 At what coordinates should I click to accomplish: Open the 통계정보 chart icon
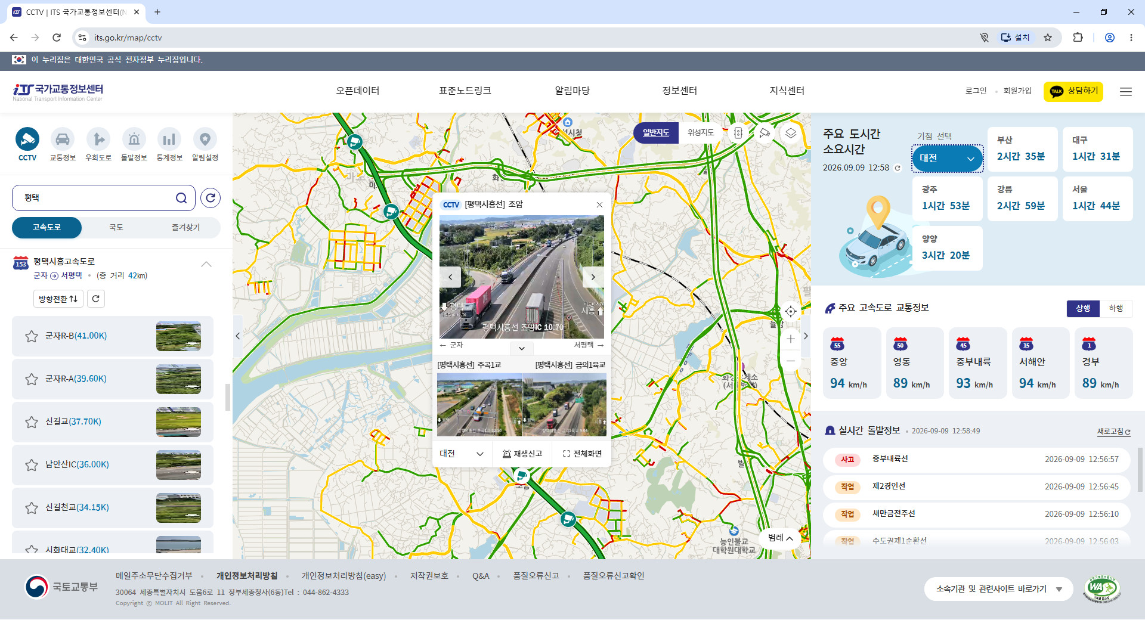[169, 139]
